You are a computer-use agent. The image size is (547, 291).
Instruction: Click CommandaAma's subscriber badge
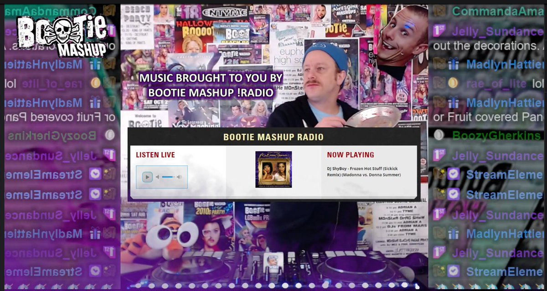click(x=439, y=10)
